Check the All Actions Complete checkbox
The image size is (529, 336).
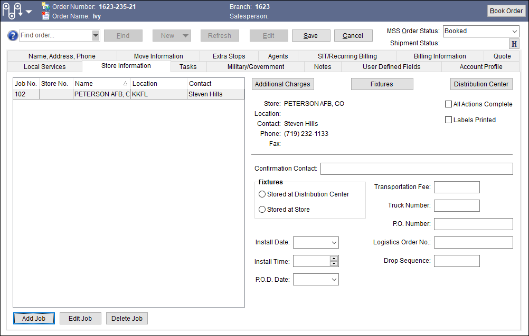pyautogui.click(x=448, y=104)
